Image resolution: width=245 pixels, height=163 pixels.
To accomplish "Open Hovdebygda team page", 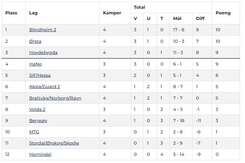I will (x=43, y=52).
